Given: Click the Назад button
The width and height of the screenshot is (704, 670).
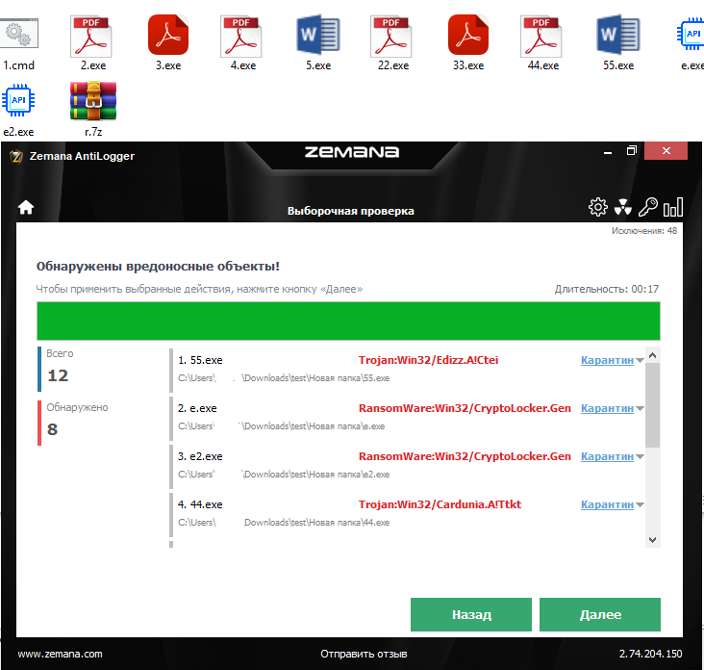Looking at the screenshot, I should (x=471, y=614).
